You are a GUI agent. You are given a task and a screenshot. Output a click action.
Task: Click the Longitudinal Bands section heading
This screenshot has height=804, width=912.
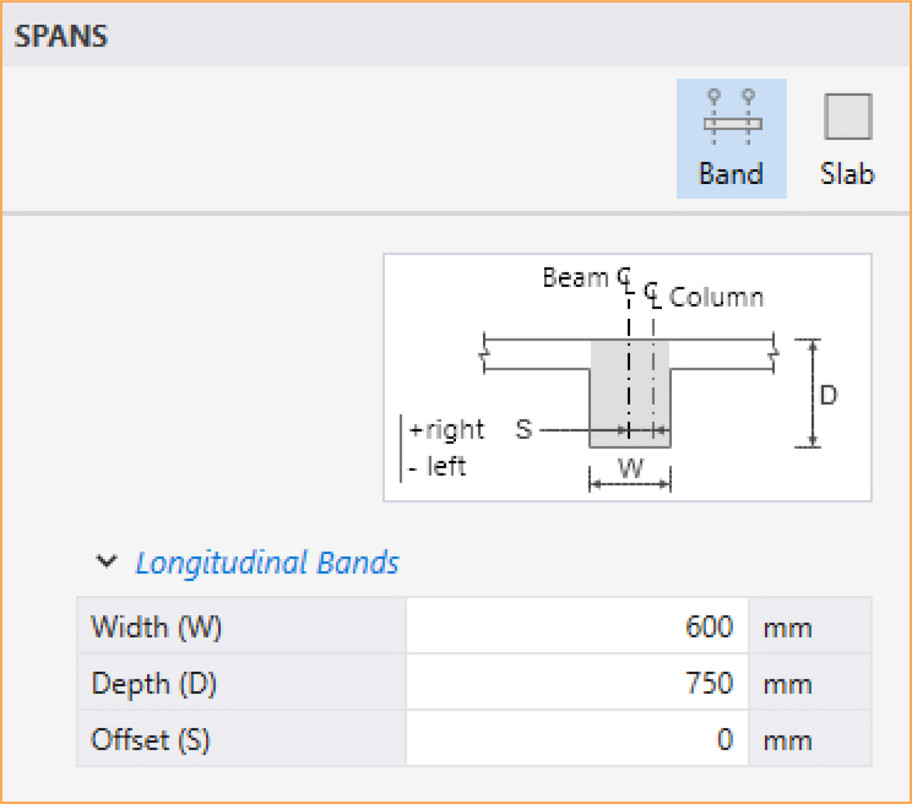(267, 563)
